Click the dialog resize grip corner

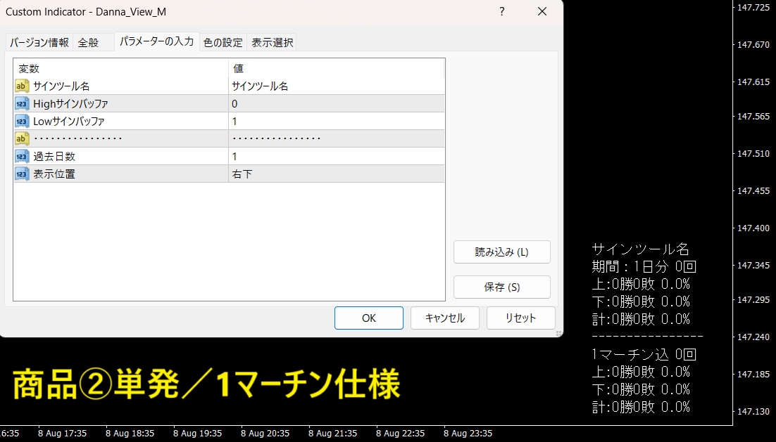coord(558,333)
